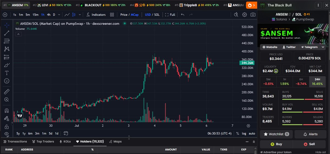Open the token Twitter link
Image resolution: width=330 pixels, height=154 pixels.
click(289, 47)
